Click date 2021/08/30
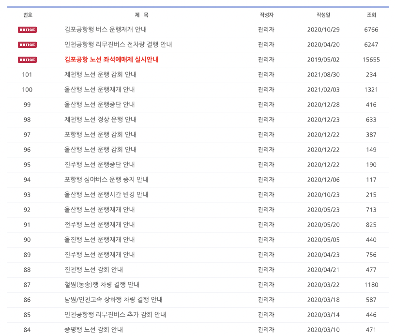The width and height of the screenshot is (395, 336). coord(323,75)
